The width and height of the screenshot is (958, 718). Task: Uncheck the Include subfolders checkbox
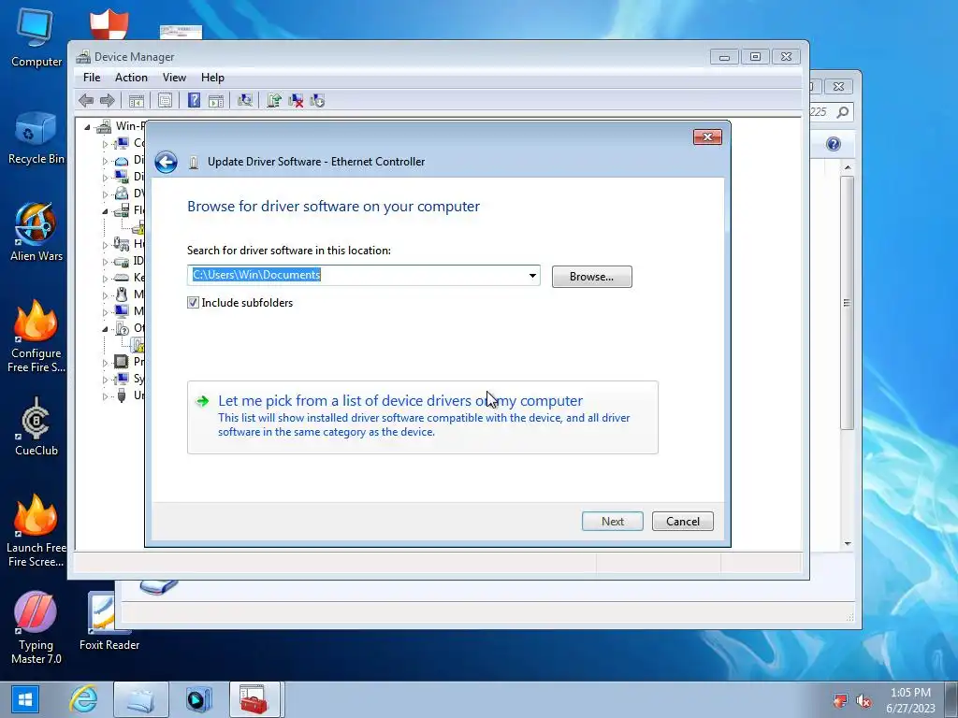(193, 303)
